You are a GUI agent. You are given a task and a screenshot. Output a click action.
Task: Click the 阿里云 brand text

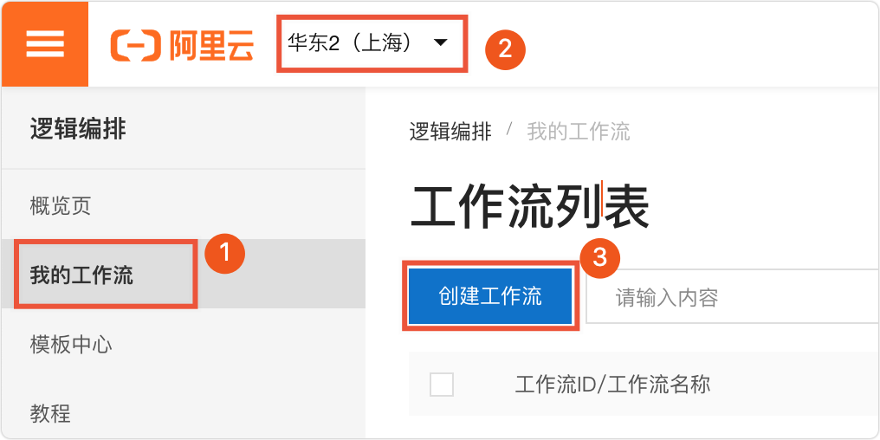(x=212, y=45)
